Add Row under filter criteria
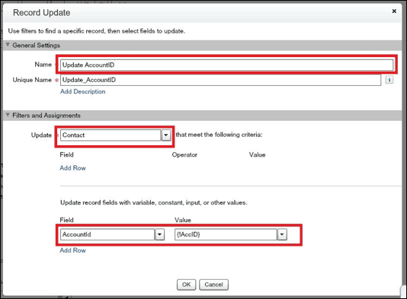Image resolution: width=407 pixels, height=299 pixels. (x=72, y=168)
